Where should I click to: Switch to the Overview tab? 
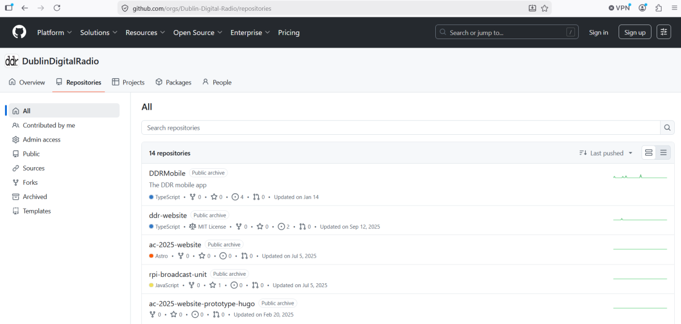pyautogui.click(x=27, y=82)
